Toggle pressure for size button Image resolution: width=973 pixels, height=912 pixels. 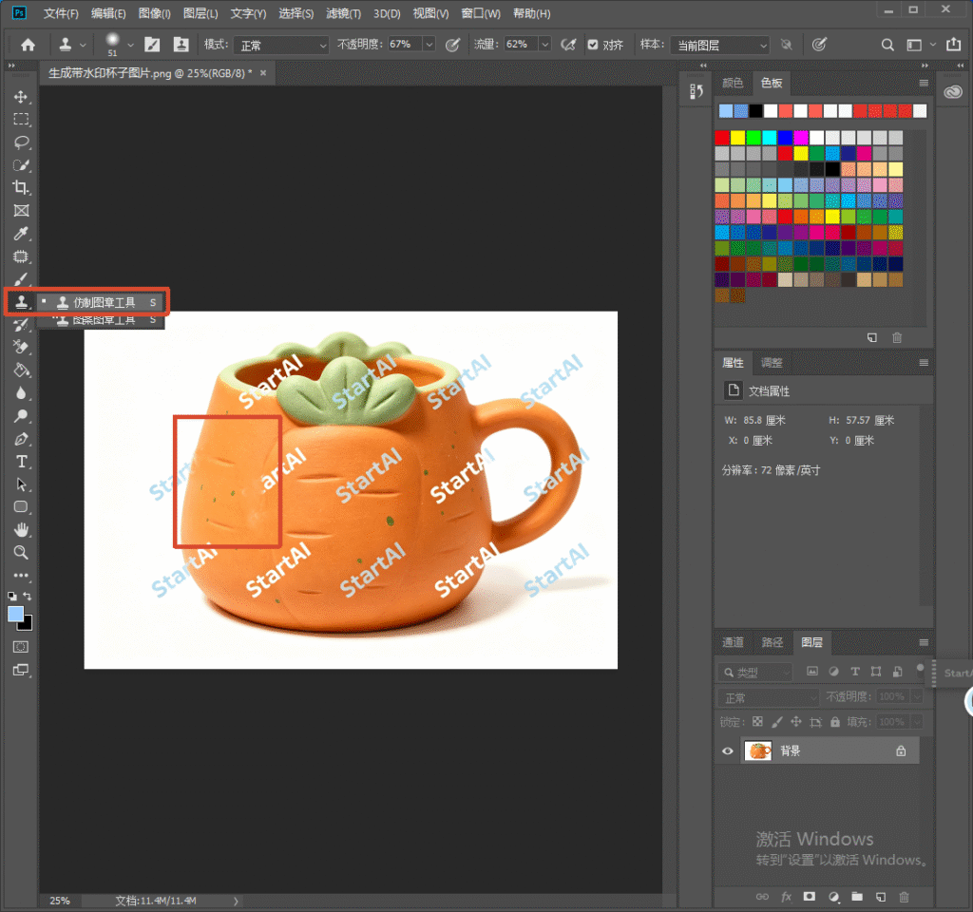819,44
